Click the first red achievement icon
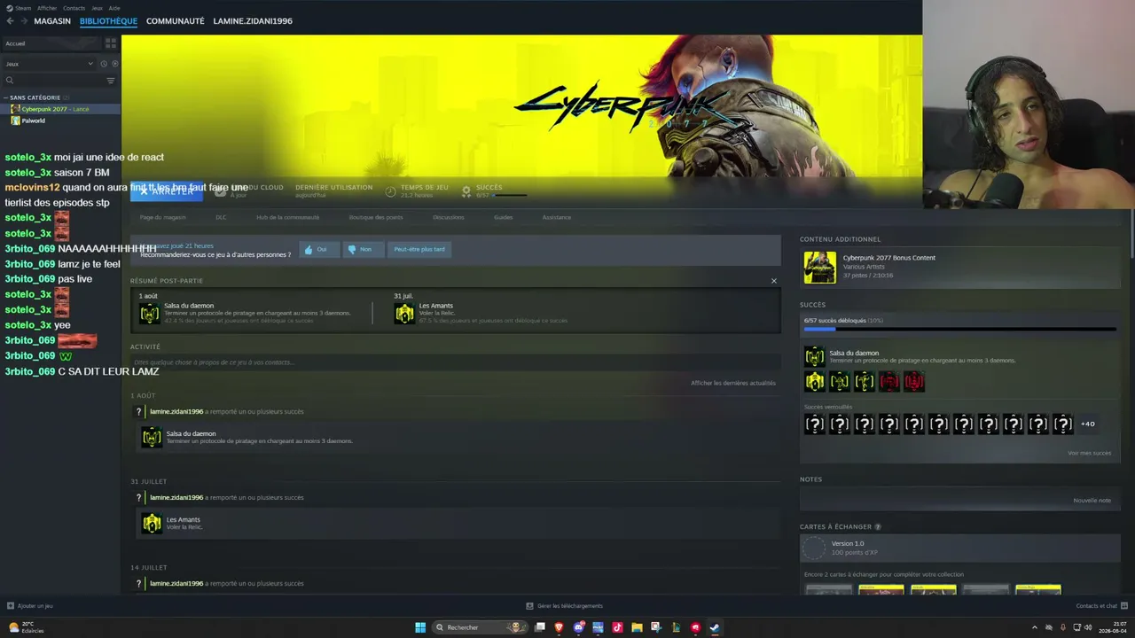 (888, 382)
